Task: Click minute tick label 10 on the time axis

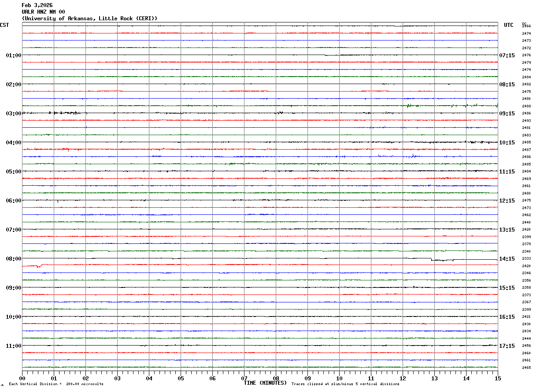Action: click(339, 379)
